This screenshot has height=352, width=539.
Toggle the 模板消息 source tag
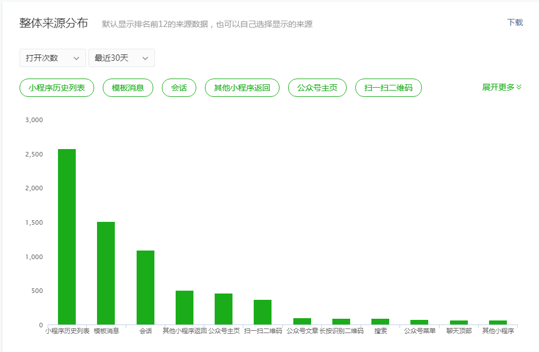click(x=128, y=88)
